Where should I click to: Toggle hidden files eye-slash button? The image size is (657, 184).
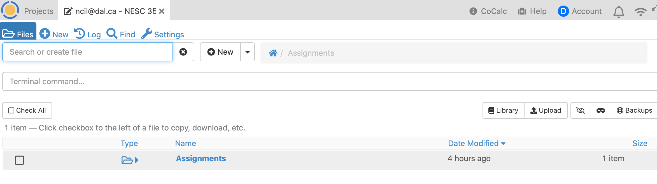(581, 111)
